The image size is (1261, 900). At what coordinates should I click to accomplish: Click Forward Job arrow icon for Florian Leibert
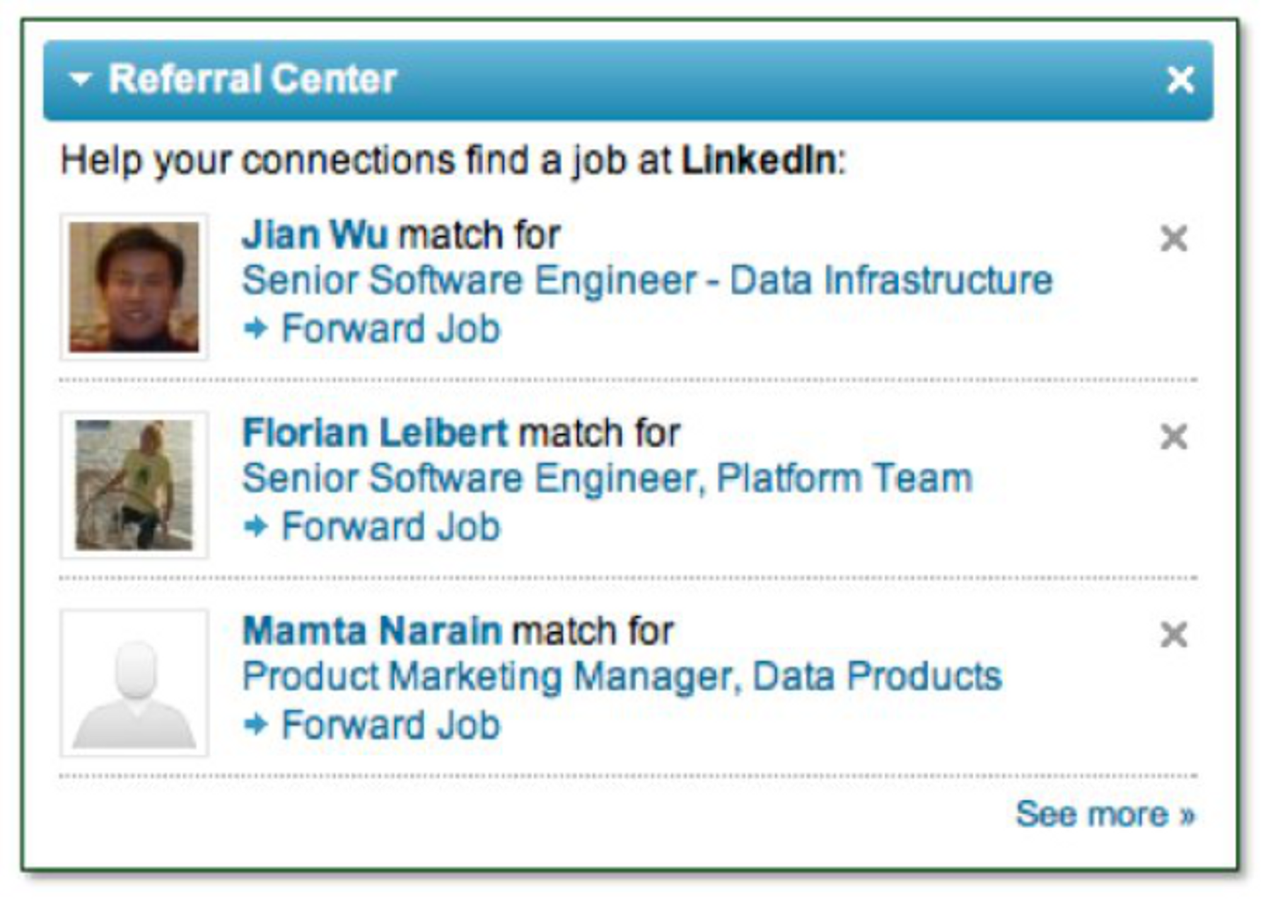point(256,526)
